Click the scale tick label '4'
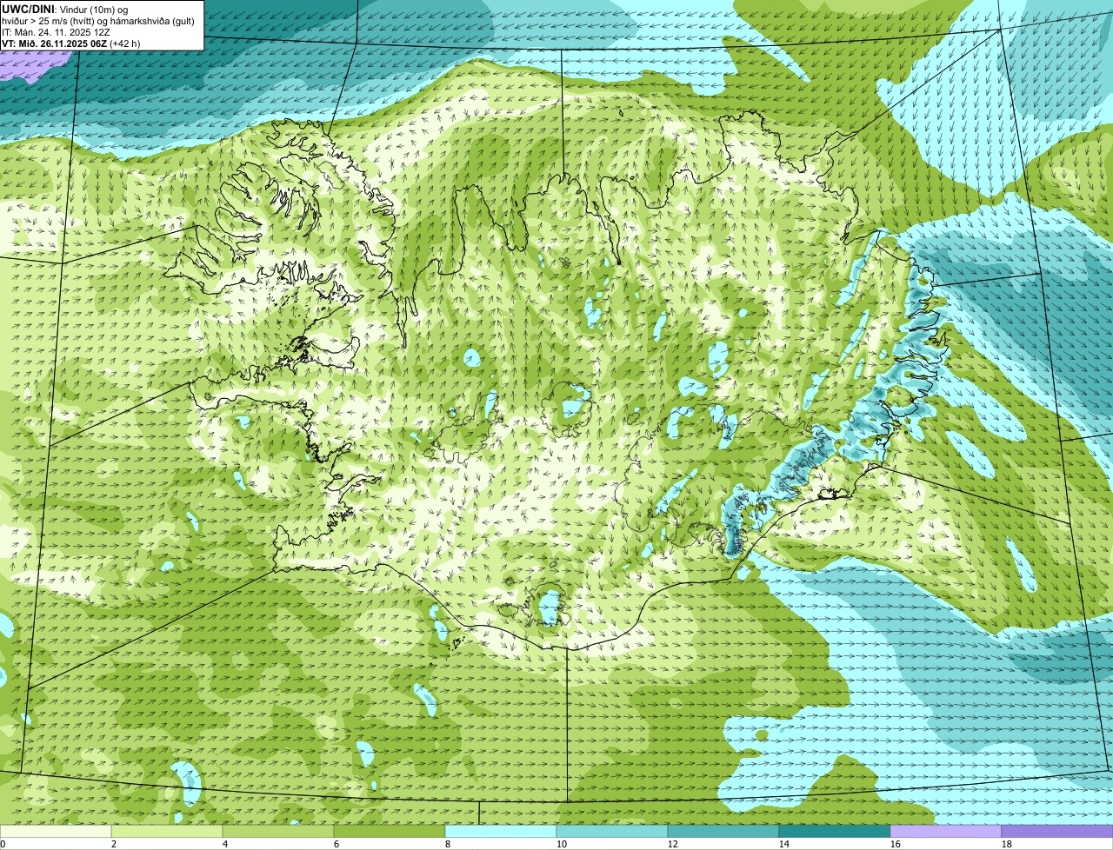Screen dimensions: 1113x850 coord(225,844)
